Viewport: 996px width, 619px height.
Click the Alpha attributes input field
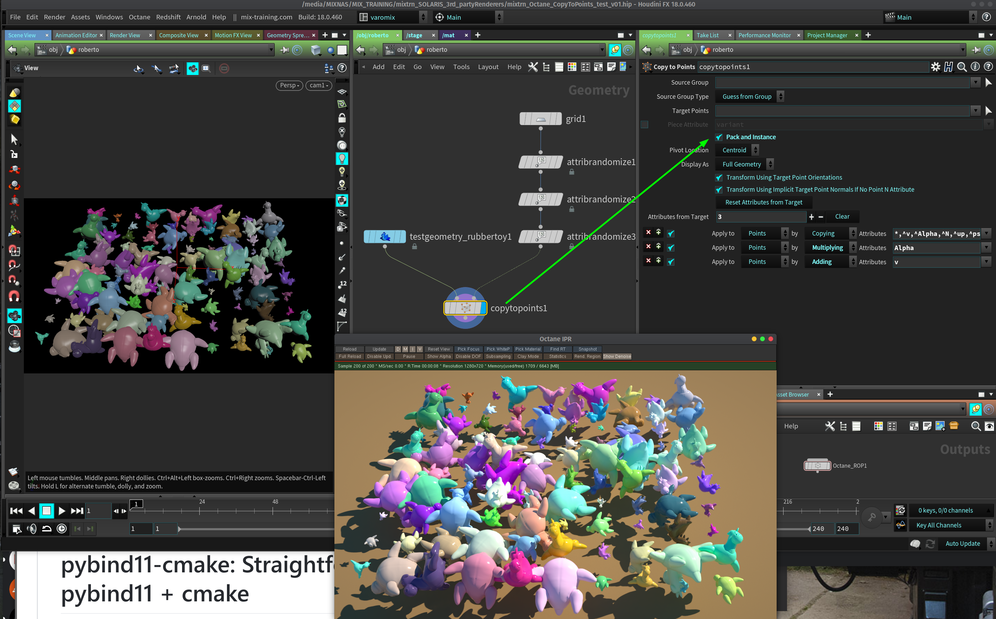point(936,248)
